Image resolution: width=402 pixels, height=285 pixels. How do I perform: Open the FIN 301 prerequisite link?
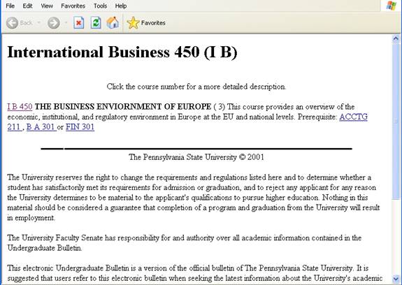pyautogui.click(x=80, y=127)
